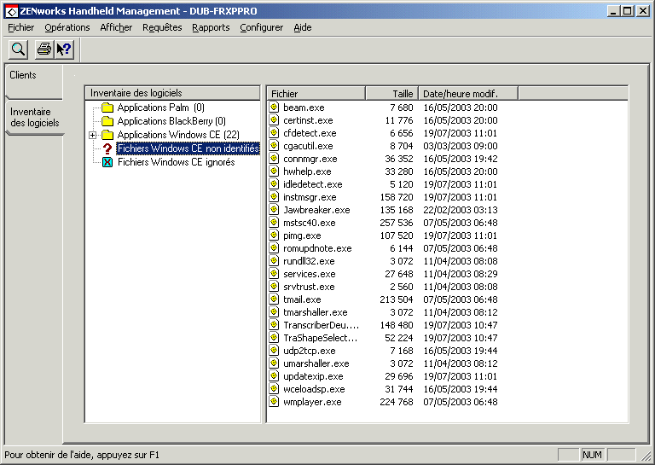Open the Afficher menu
The image size is (655, 465).
[x=116, y=27]
